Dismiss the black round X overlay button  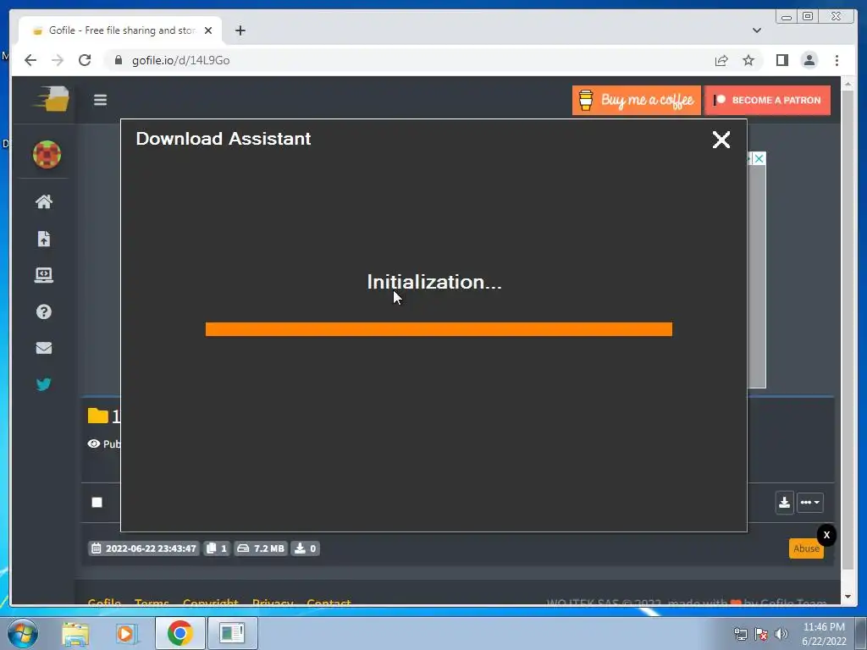pyautogui.click(x=826, y=535)
